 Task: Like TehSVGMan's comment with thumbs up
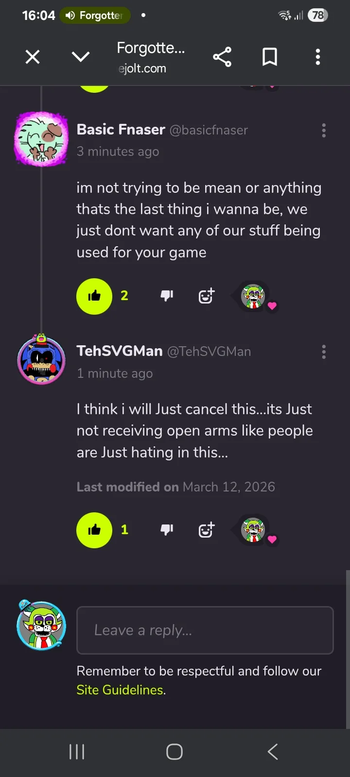click(94, 530)
